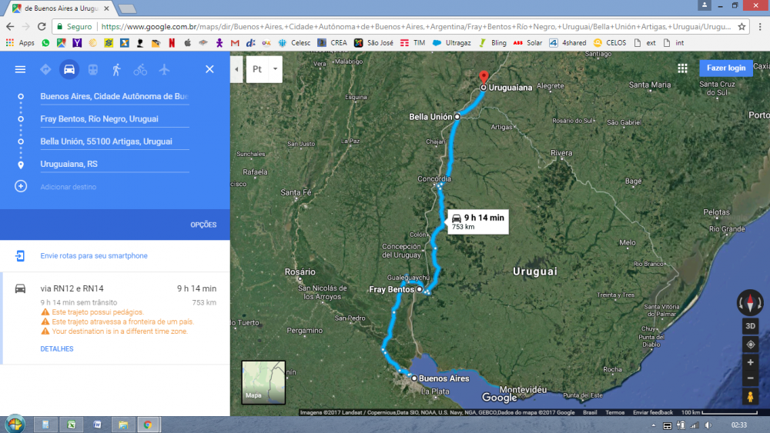Open the Celesc bookmark in bar
Image resolution: width=770 pixels, height=433 pixels.
[x=295, y=42]
